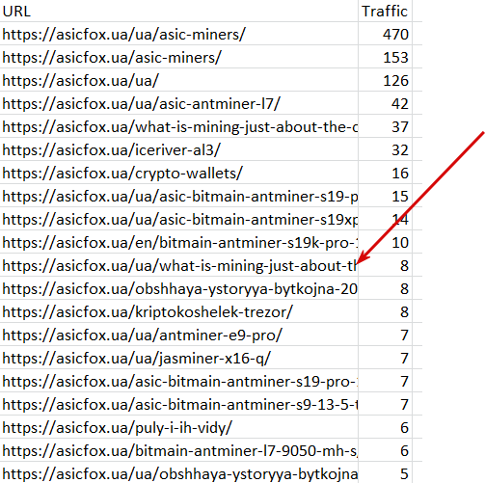Select the ua/jasminer-x16-q/ URL cell
The image size is (485, 483).
click(179, 358)
